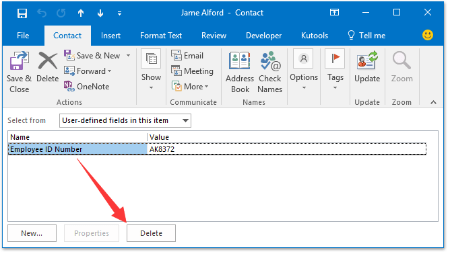Click the Redo arrow in quick access toolbar
This screenshot has height=254, width=450.
coord(61,13)
